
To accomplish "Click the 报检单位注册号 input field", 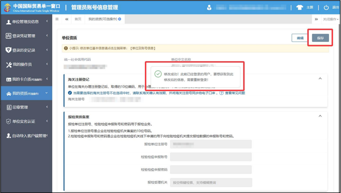I will coord(211,144).
